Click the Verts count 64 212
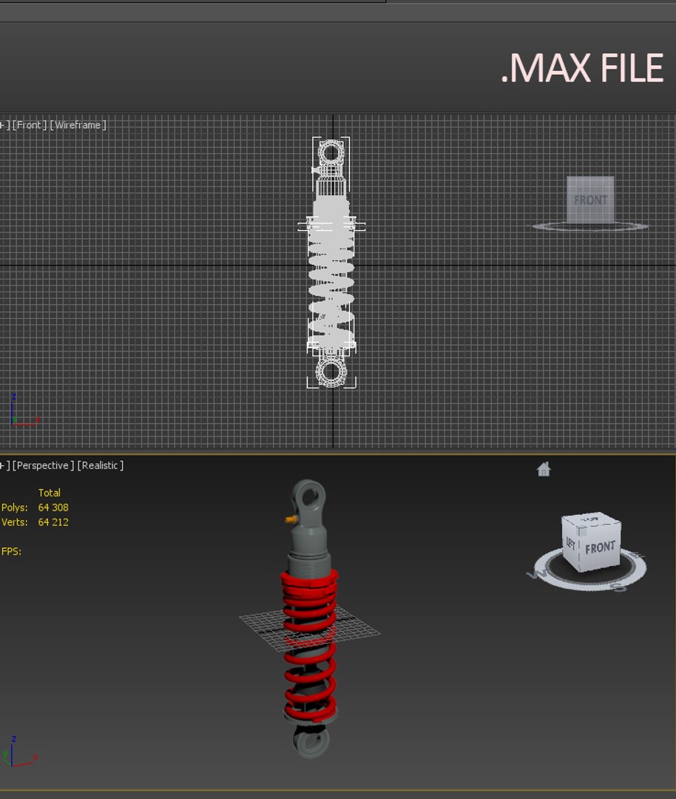Image resolution: width=676 pixels, height=799 pixels. [53, 522]
